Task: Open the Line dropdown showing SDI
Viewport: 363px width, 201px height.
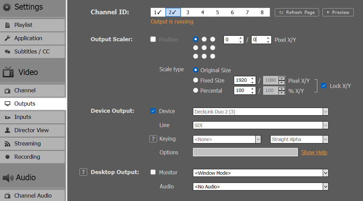Action: (260, 125)
